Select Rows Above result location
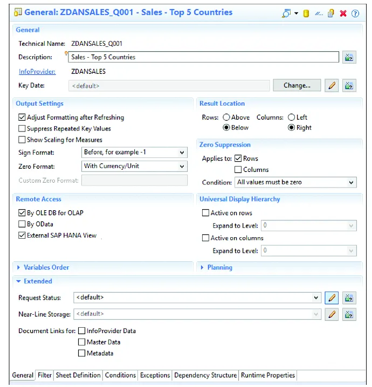 [x=226, y=118]
